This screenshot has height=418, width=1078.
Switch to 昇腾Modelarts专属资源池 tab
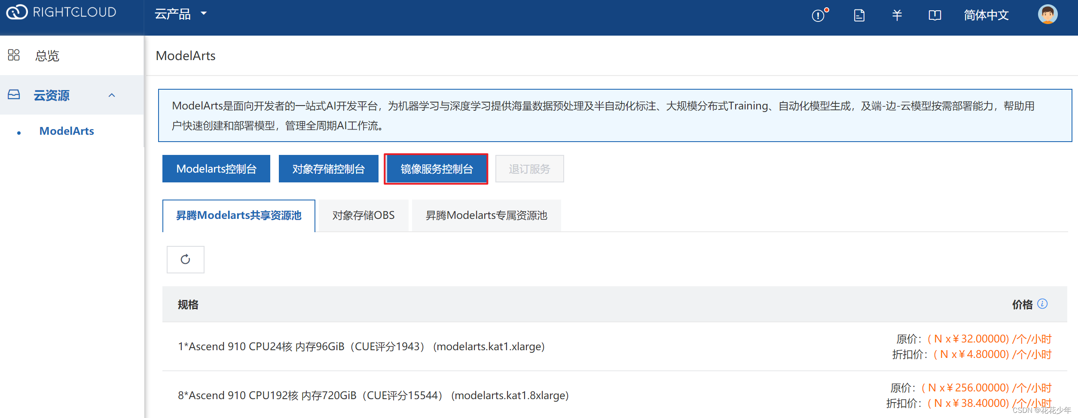pos(486,215)
